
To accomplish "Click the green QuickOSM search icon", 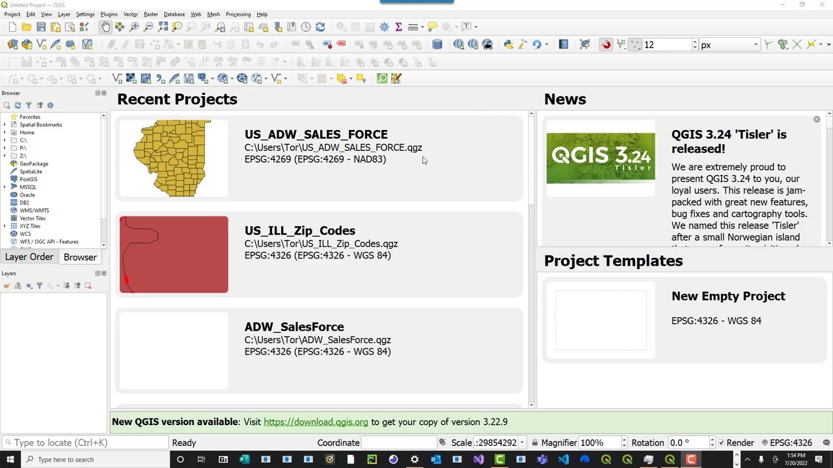I will pos(382,78).
